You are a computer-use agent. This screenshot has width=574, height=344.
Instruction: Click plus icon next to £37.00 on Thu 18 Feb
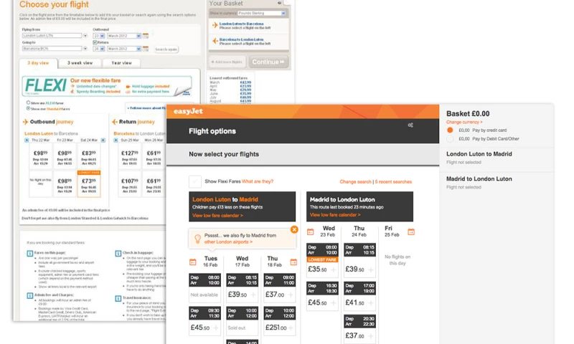291,295
